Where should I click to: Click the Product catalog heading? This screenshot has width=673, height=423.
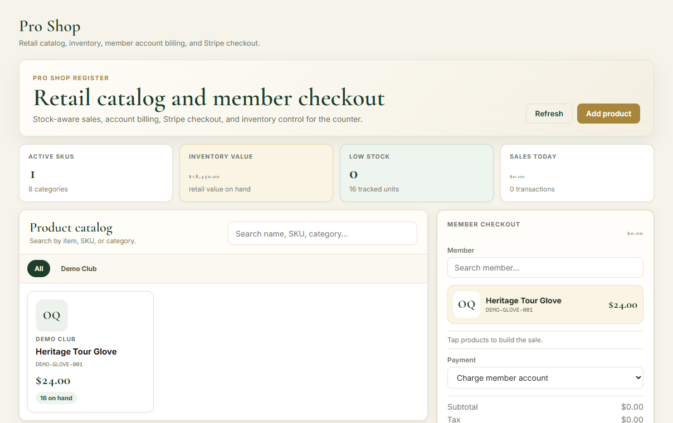[x=71, y=228]
